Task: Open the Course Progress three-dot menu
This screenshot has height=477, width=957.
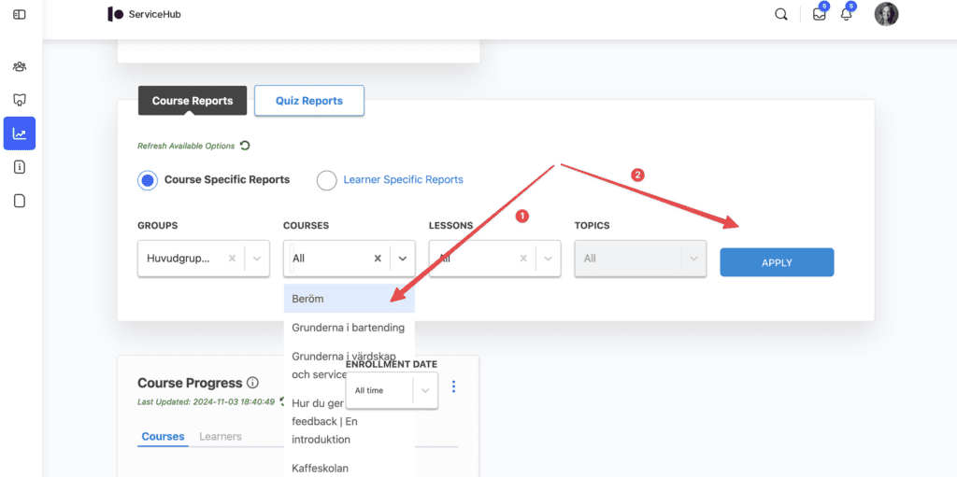Action: (x=453, y=386)
